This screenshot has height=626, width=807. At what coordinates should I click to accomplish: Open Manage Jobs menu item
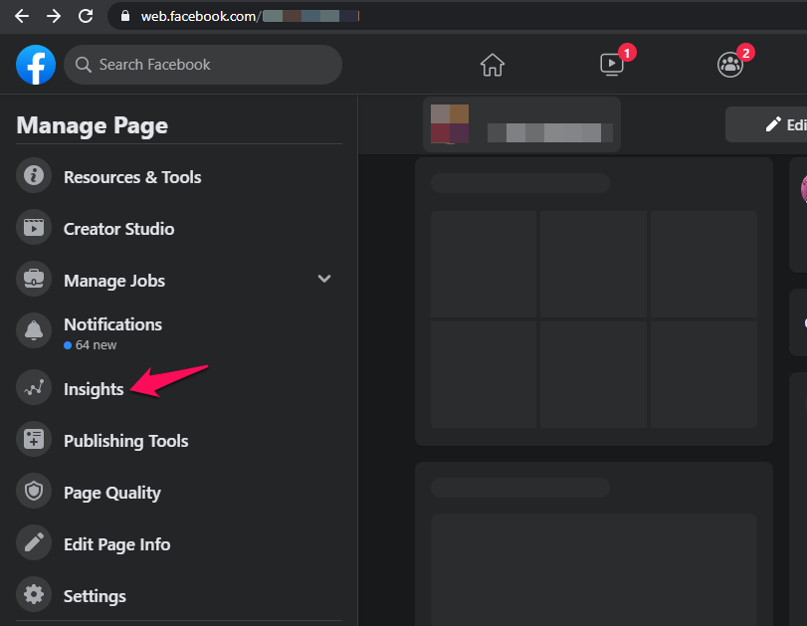click(x=114, y=281)
